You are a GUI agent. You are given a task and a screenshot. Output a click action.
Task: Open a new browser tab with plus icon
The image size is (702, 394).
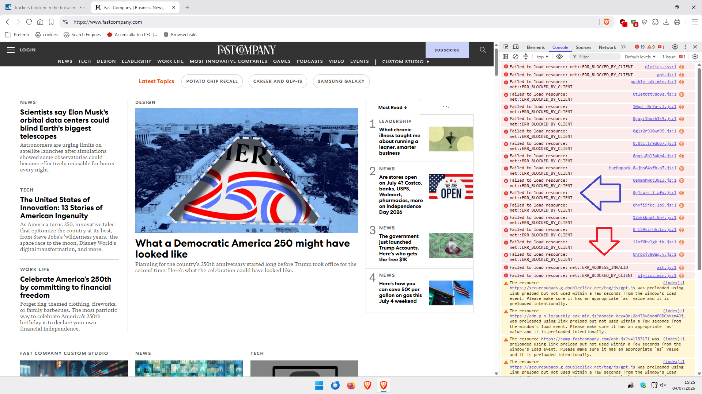(x=187, y=7)
